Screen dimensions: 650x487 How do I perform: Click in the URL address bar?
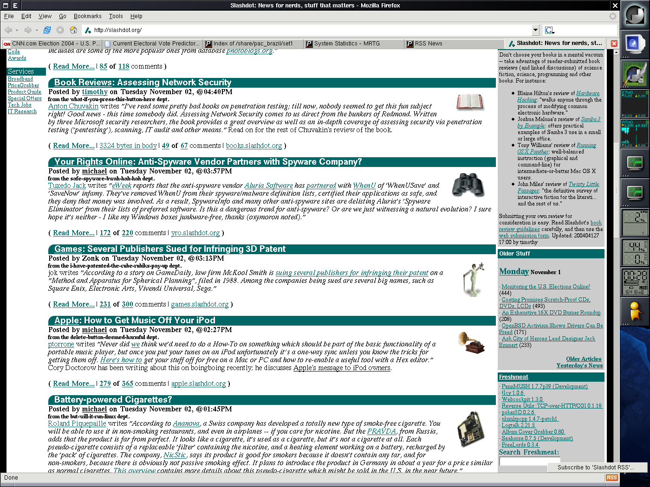[x=306, y=30]
